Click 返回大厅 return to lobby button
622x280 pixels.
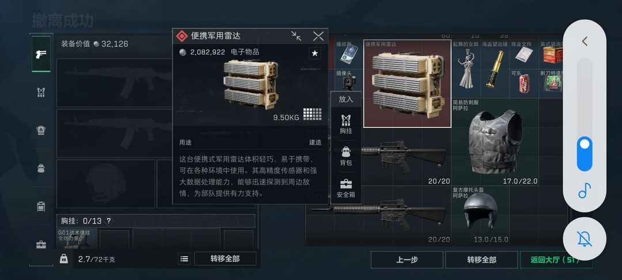click(555, 260)
